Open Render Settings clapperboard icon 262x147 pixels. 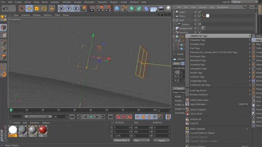(x=107, y=9)
